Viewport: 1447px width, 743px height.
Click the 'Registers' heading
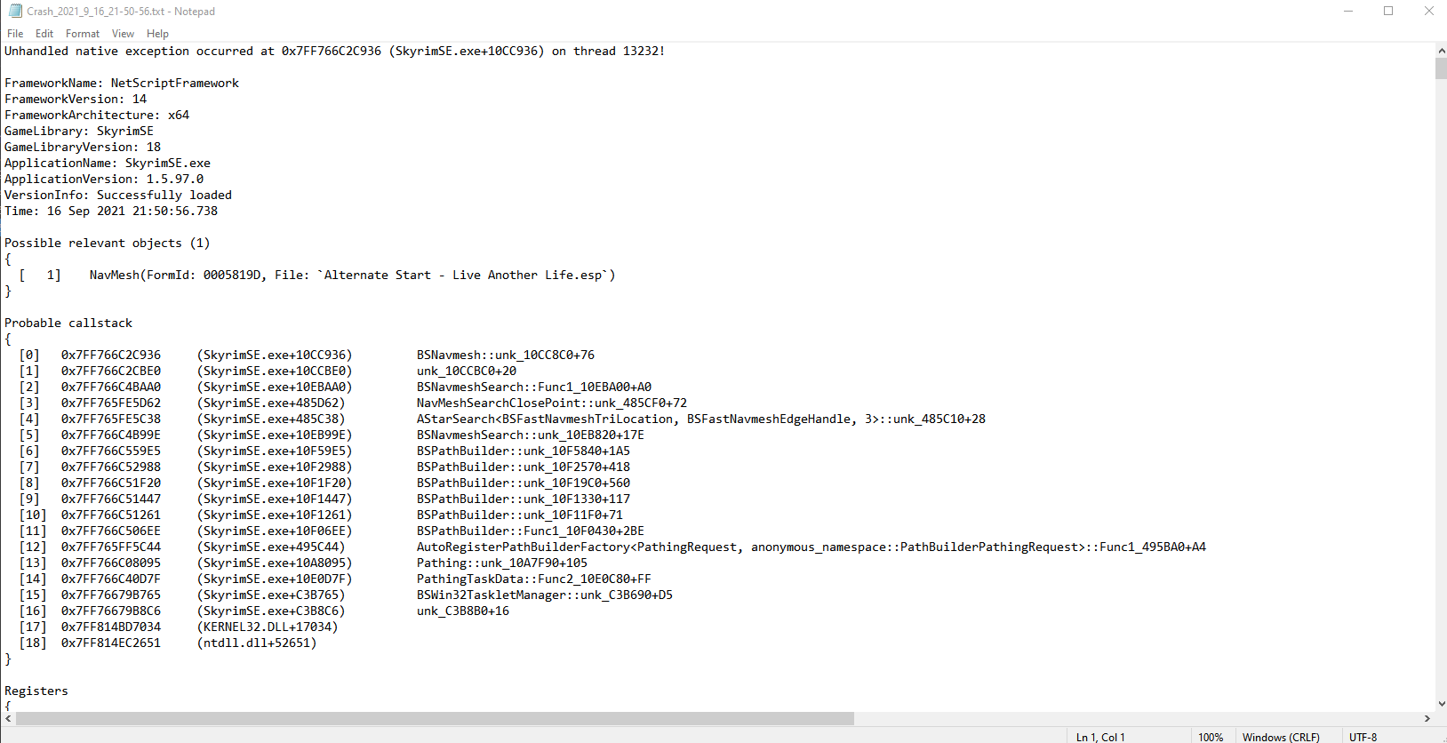[x=36, y=691]
